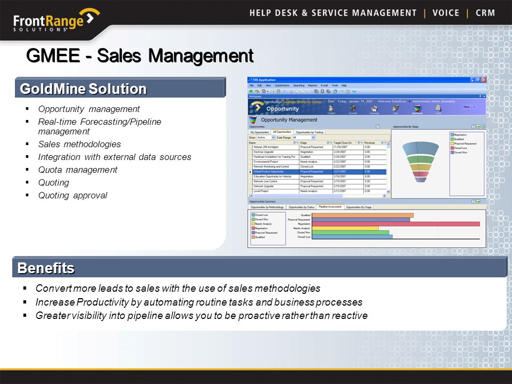Open the Opportunity funnel module icon
The width and height of the screenshot is (512, 384).
(x=417, y=109)
